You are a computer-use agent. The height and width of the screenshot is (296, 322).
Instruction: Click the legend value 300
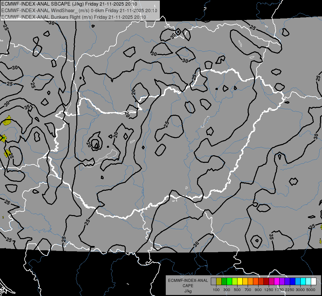(227, 290)
